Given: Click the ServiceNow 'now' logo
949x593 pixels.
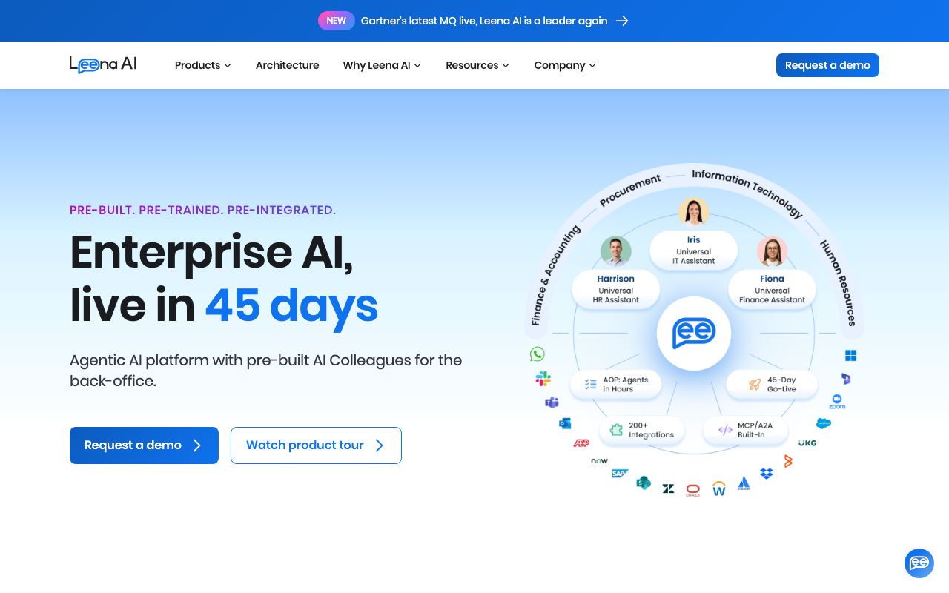Looking at the screenshot, I should (x=599, y=461).
